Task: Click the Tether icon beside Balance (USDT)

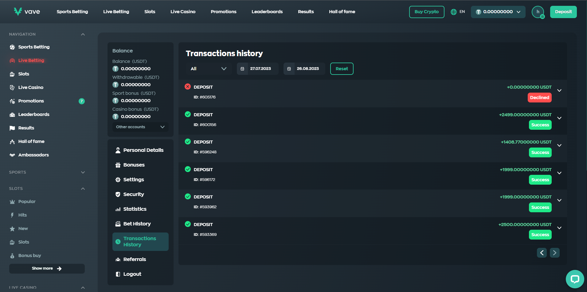Action: (115, 69)
